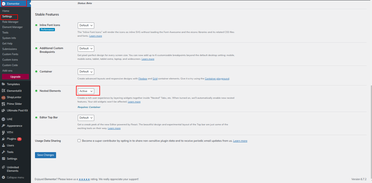Click Learn more beside Usage Data Sharing
372x183 pixels.
tap(240, 141)
